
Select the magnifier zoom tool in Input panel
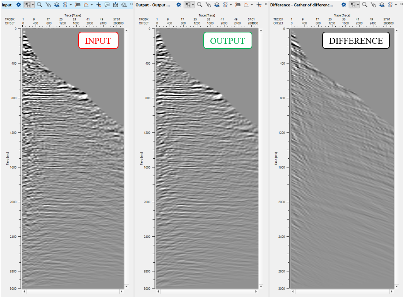[x=39, y=5]
